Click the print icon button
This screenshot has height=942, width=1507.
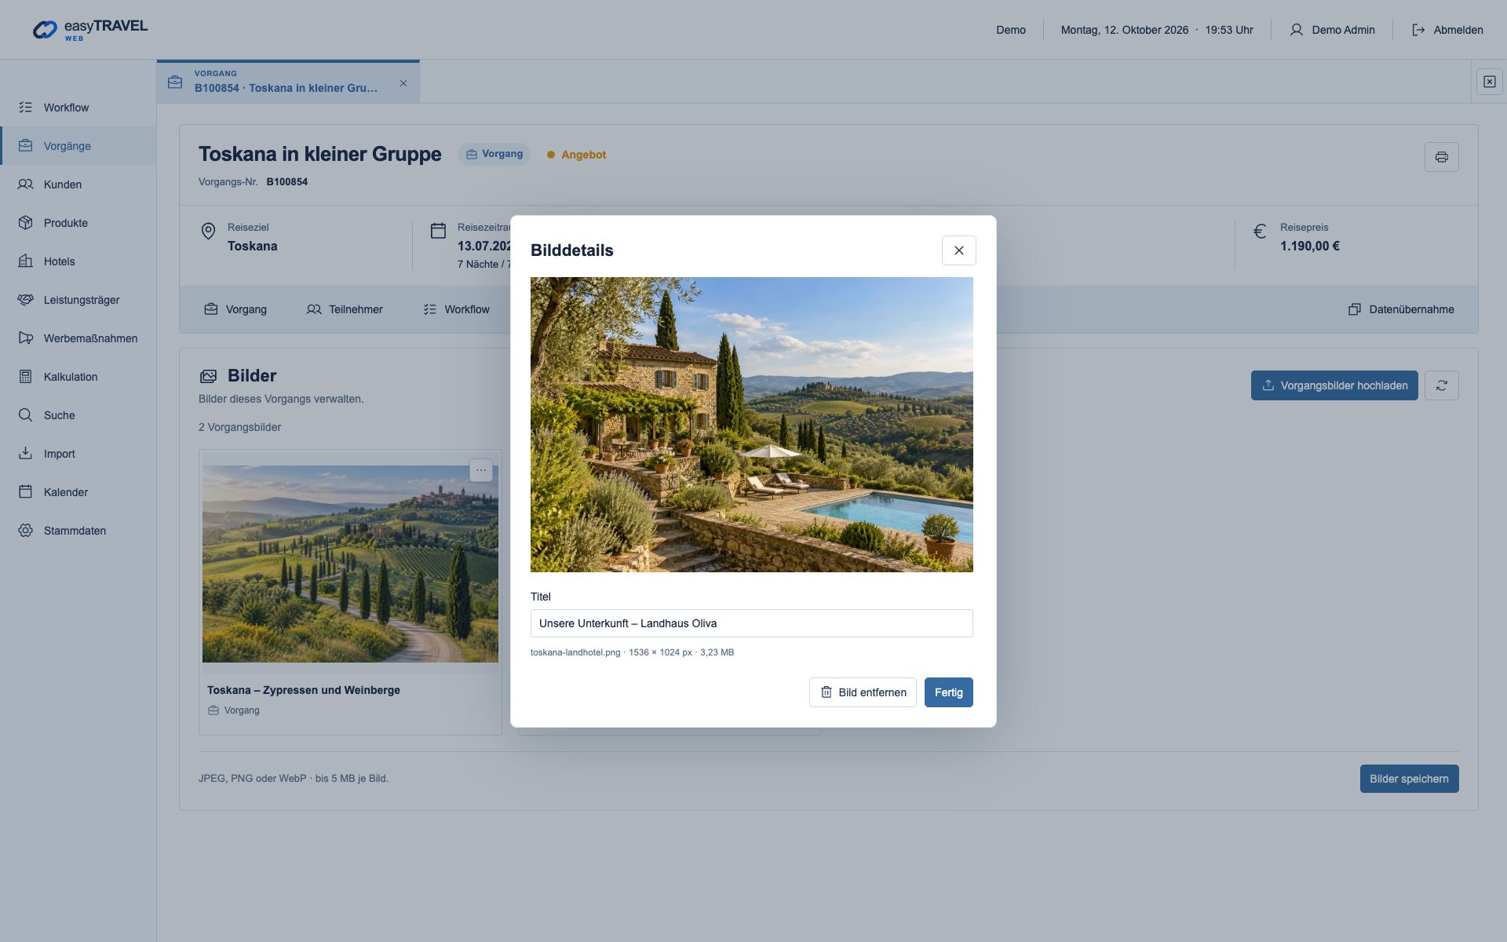(x=1441, y=157)
